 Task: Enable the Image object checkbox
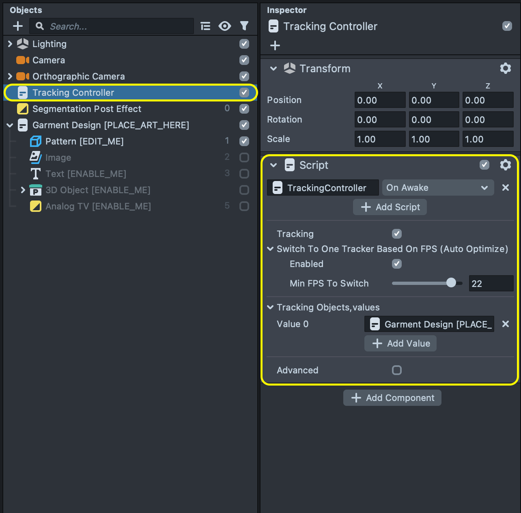point(244,157)
